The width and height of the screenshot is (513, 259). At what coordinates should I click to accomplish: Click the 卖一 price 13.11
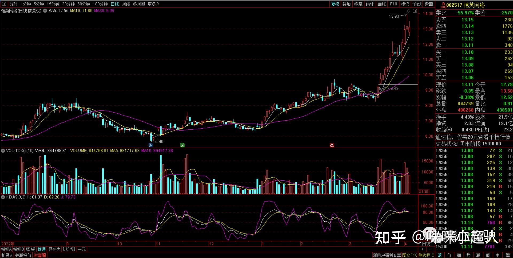point(467,45)
